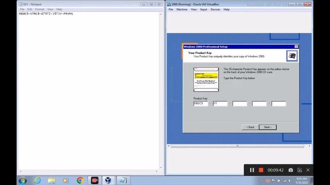Open Notepad's Help menu

(59, 9)
